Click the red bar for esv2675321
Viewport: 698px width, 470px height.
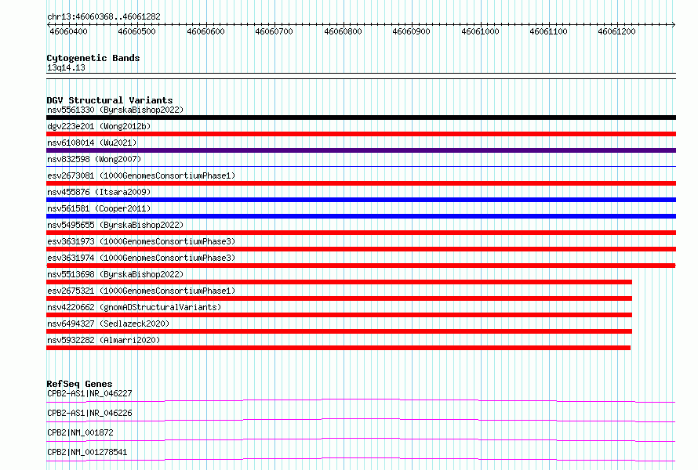[x=340, y=298]
